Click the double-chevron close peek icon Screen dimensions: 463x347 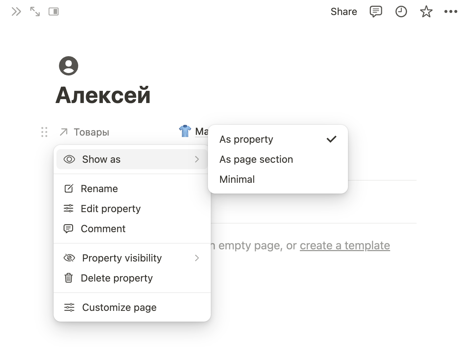16,12
